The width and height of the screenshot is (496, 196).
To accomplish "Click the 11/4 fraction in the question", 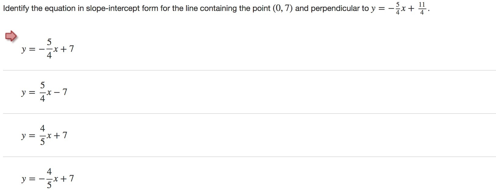I will 422,9.
